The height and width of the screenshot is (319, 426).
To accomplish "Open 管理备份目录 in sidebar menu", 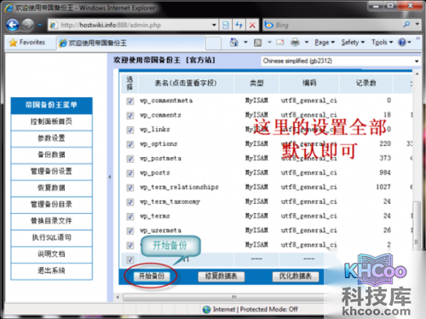I will (x=51, y=205).
